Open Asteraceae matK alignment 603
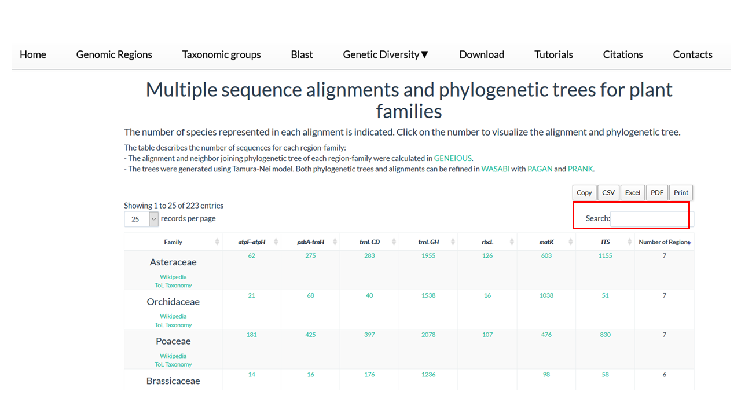The height and width of the screenshot is (417, 741). tap(546, 256)
